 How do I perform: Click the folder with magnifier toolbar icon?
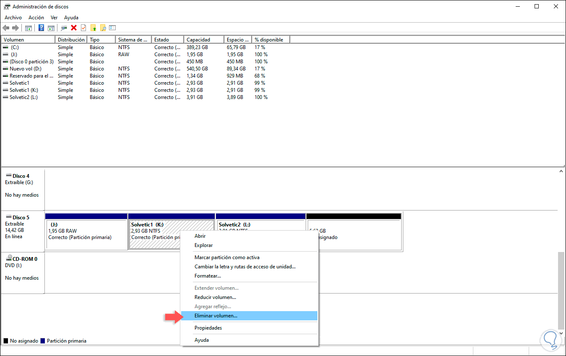[x=103, y=28]
